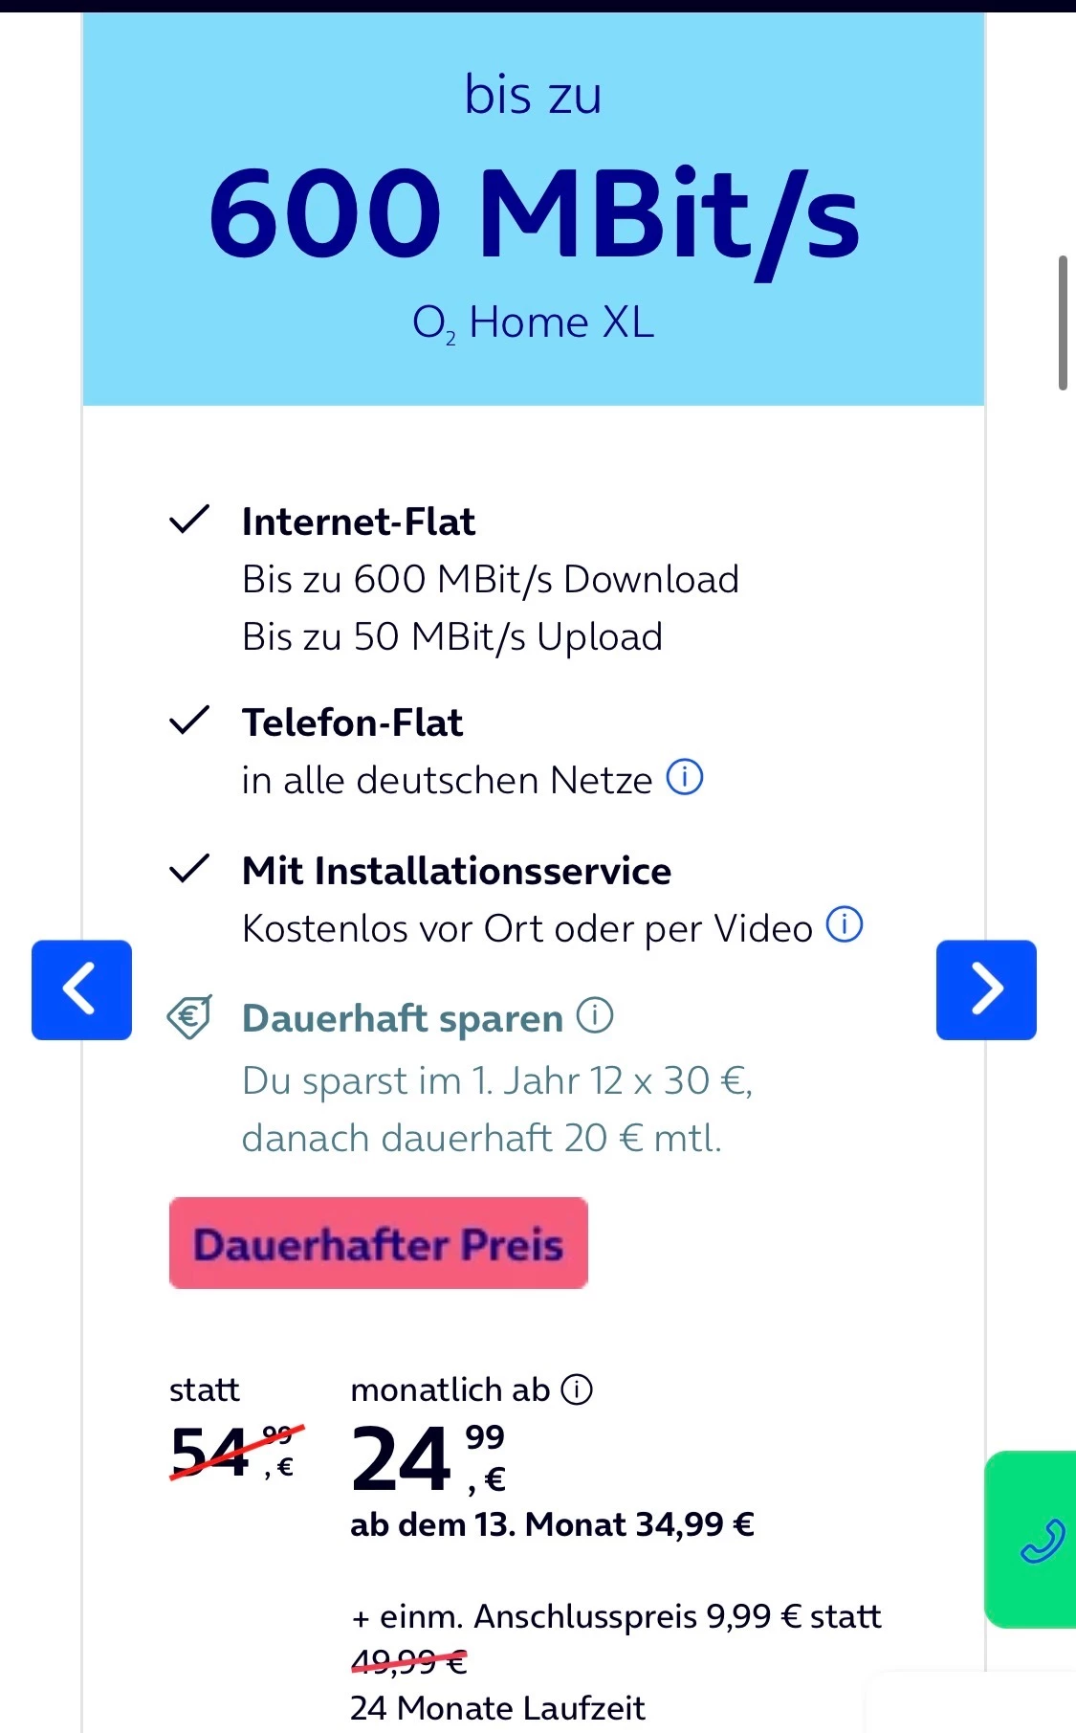Click the Telefon-Flat checkmark
The image size is (1076, 1733).
click(188, 721)
